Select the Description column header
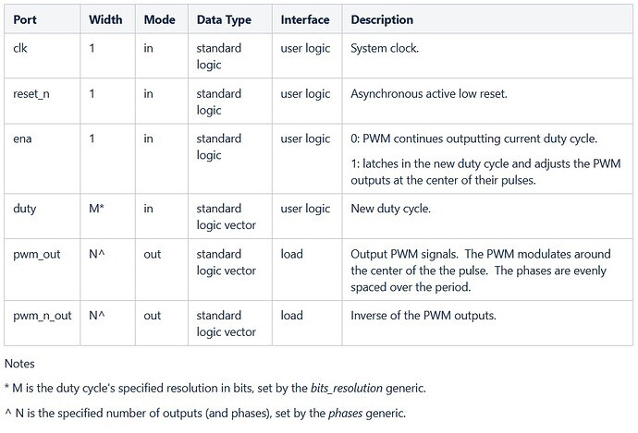The image size is (638, 433). coord(382,18)
